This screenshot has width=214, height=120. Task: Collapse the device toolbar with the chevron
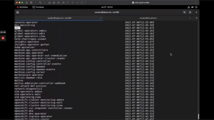point(85,3)
